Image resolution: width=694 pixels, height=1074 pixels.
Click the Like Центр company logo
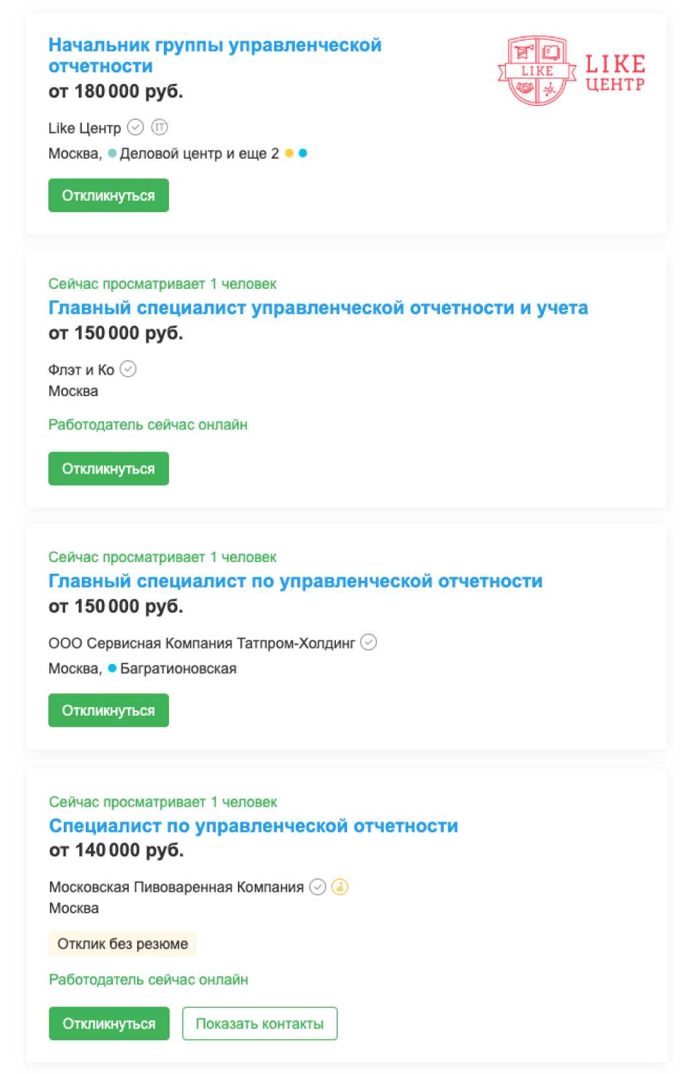(x=571, y=71)
